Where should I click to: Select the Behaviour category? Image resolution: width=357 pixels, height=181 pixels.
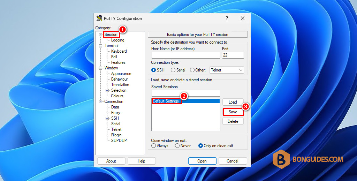pos(120,79)
